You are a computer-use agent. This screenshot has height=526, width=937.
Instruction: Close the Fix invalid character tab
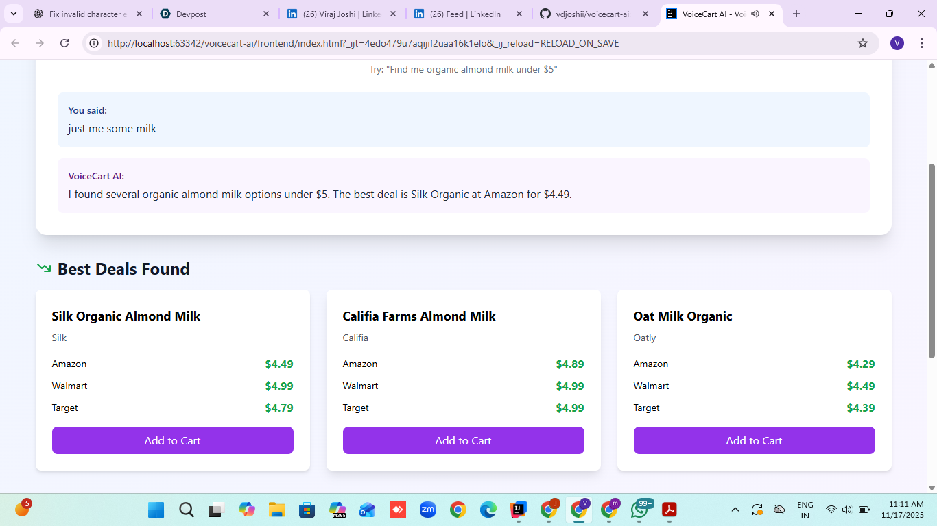[139, 14]
